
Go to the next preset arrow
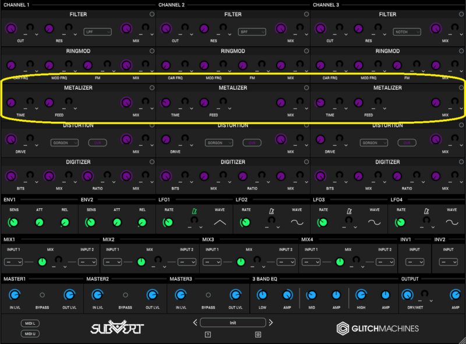pyautogui.click(x=271, y=322)
